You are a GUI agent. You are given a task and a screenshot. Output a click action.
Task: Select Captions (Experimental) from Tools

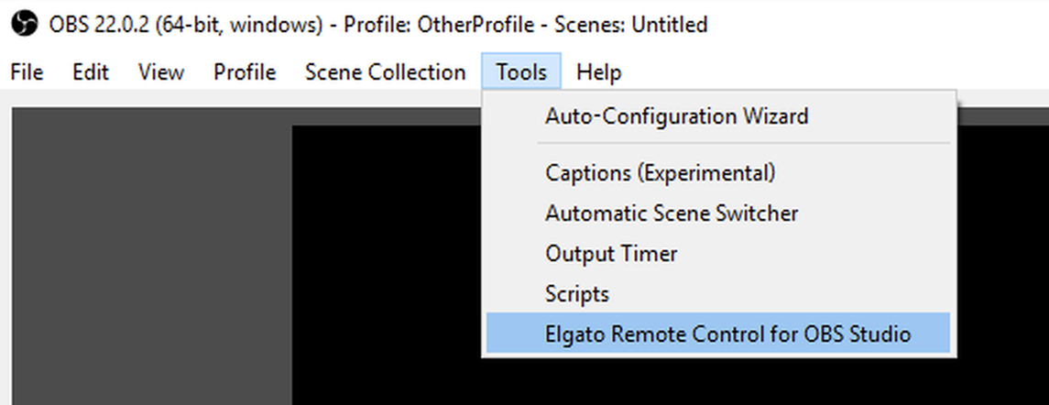coord(660,172)
